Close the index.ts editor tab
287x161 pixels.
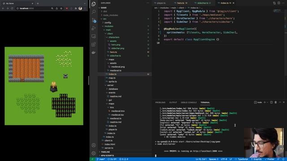pyautogui.click(x=234, y=3)
